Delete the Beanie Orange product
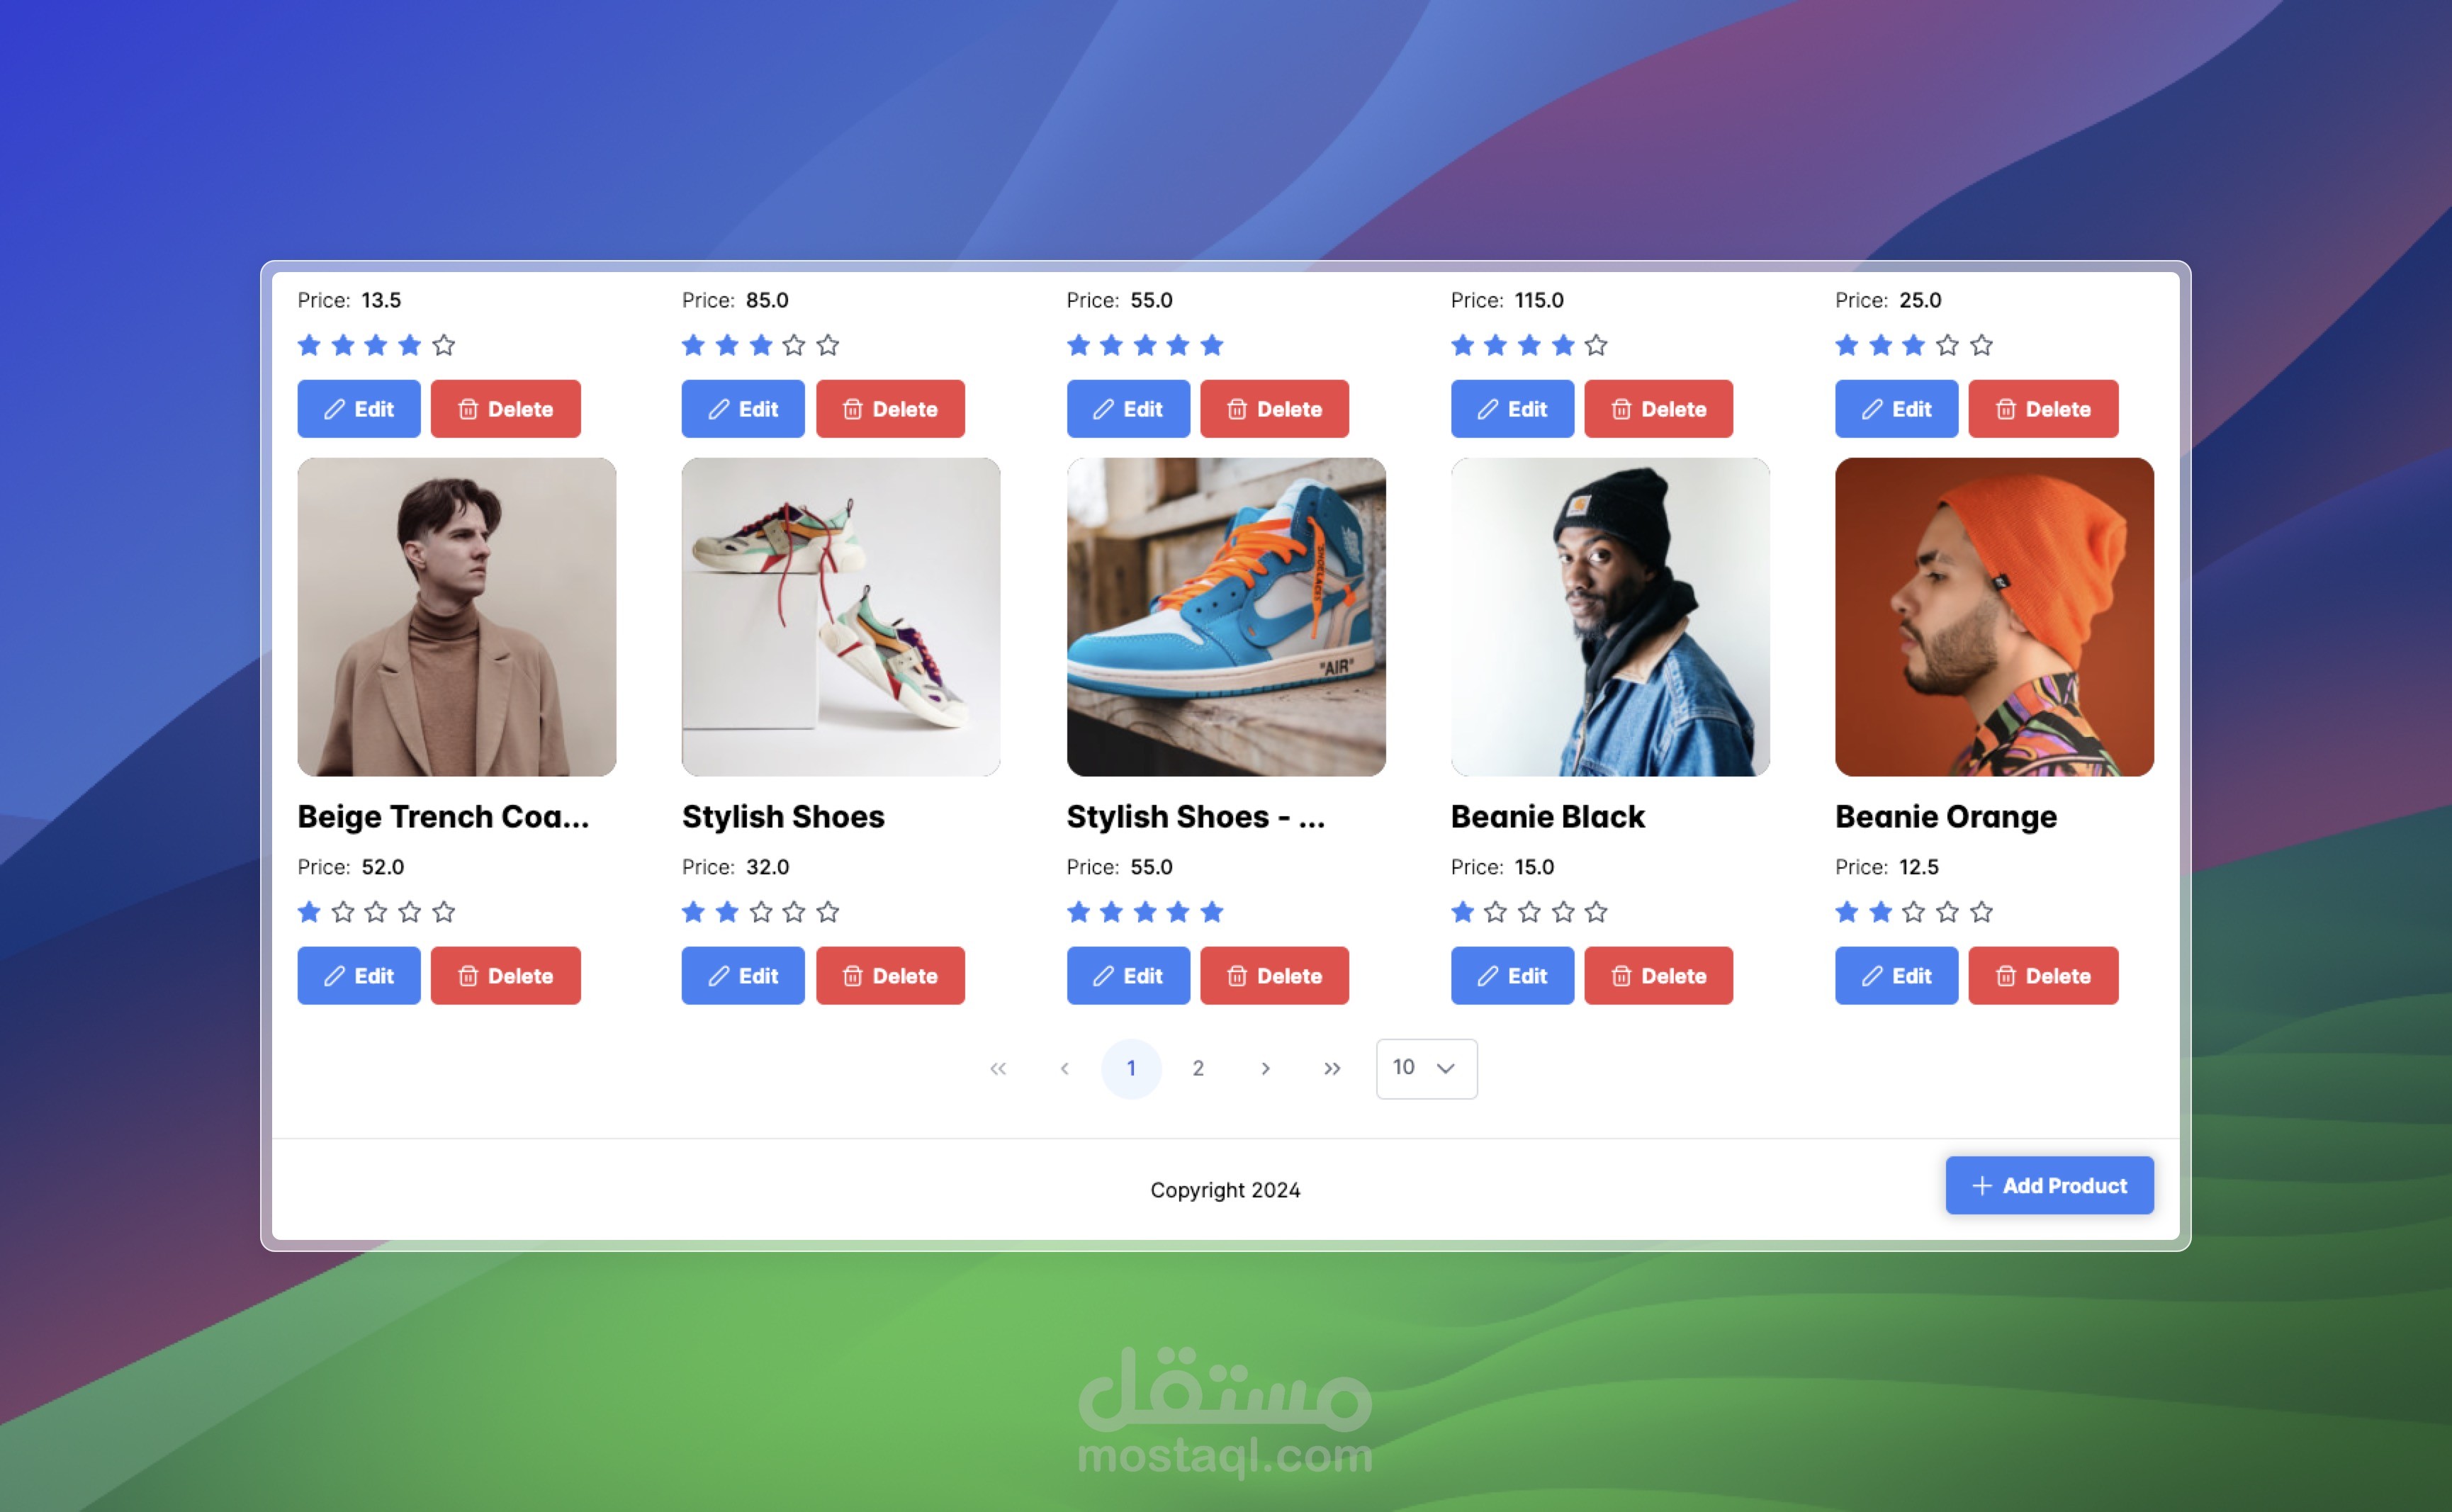The image size is (2452, 1512). pos(2043,975)
